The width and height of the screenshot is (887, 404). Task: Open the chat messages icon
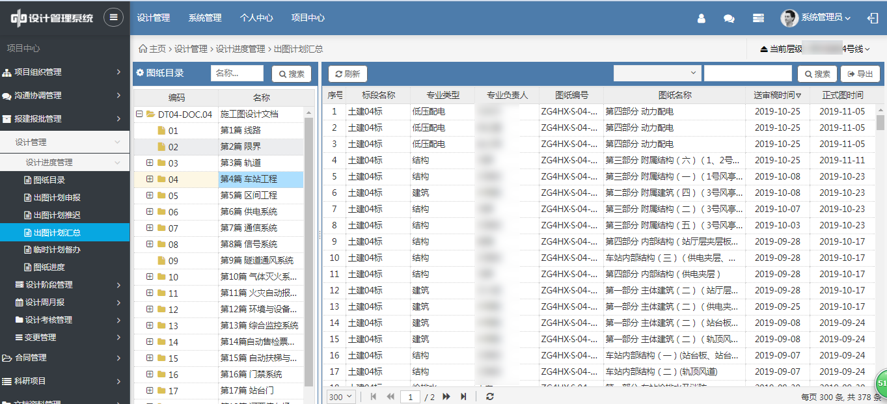pyautogui.click(x=729, y=18)
